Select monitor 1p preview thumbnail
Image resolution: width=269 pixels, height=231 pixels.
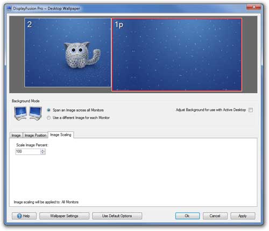176,54
